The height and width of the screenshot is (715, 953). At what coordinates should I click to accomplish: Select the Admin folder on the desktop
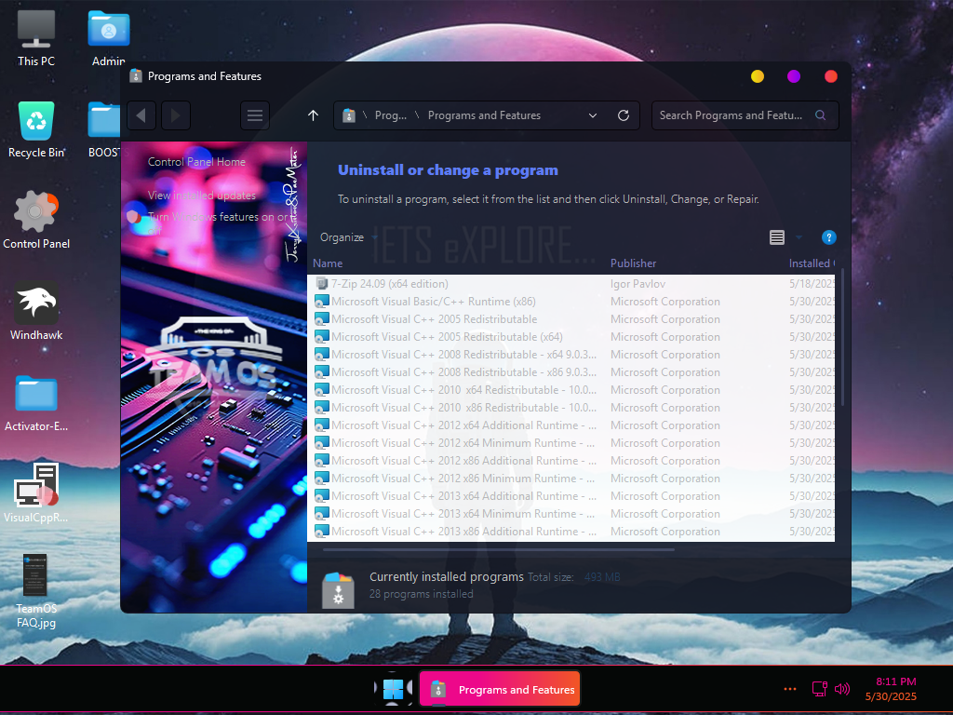(109, 36)
